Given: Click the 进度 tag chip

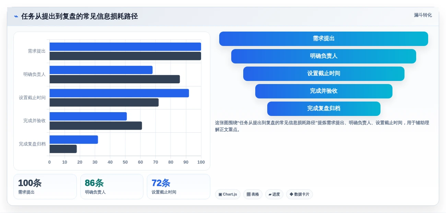Looking at the screenshot, I should pos(274,194).
